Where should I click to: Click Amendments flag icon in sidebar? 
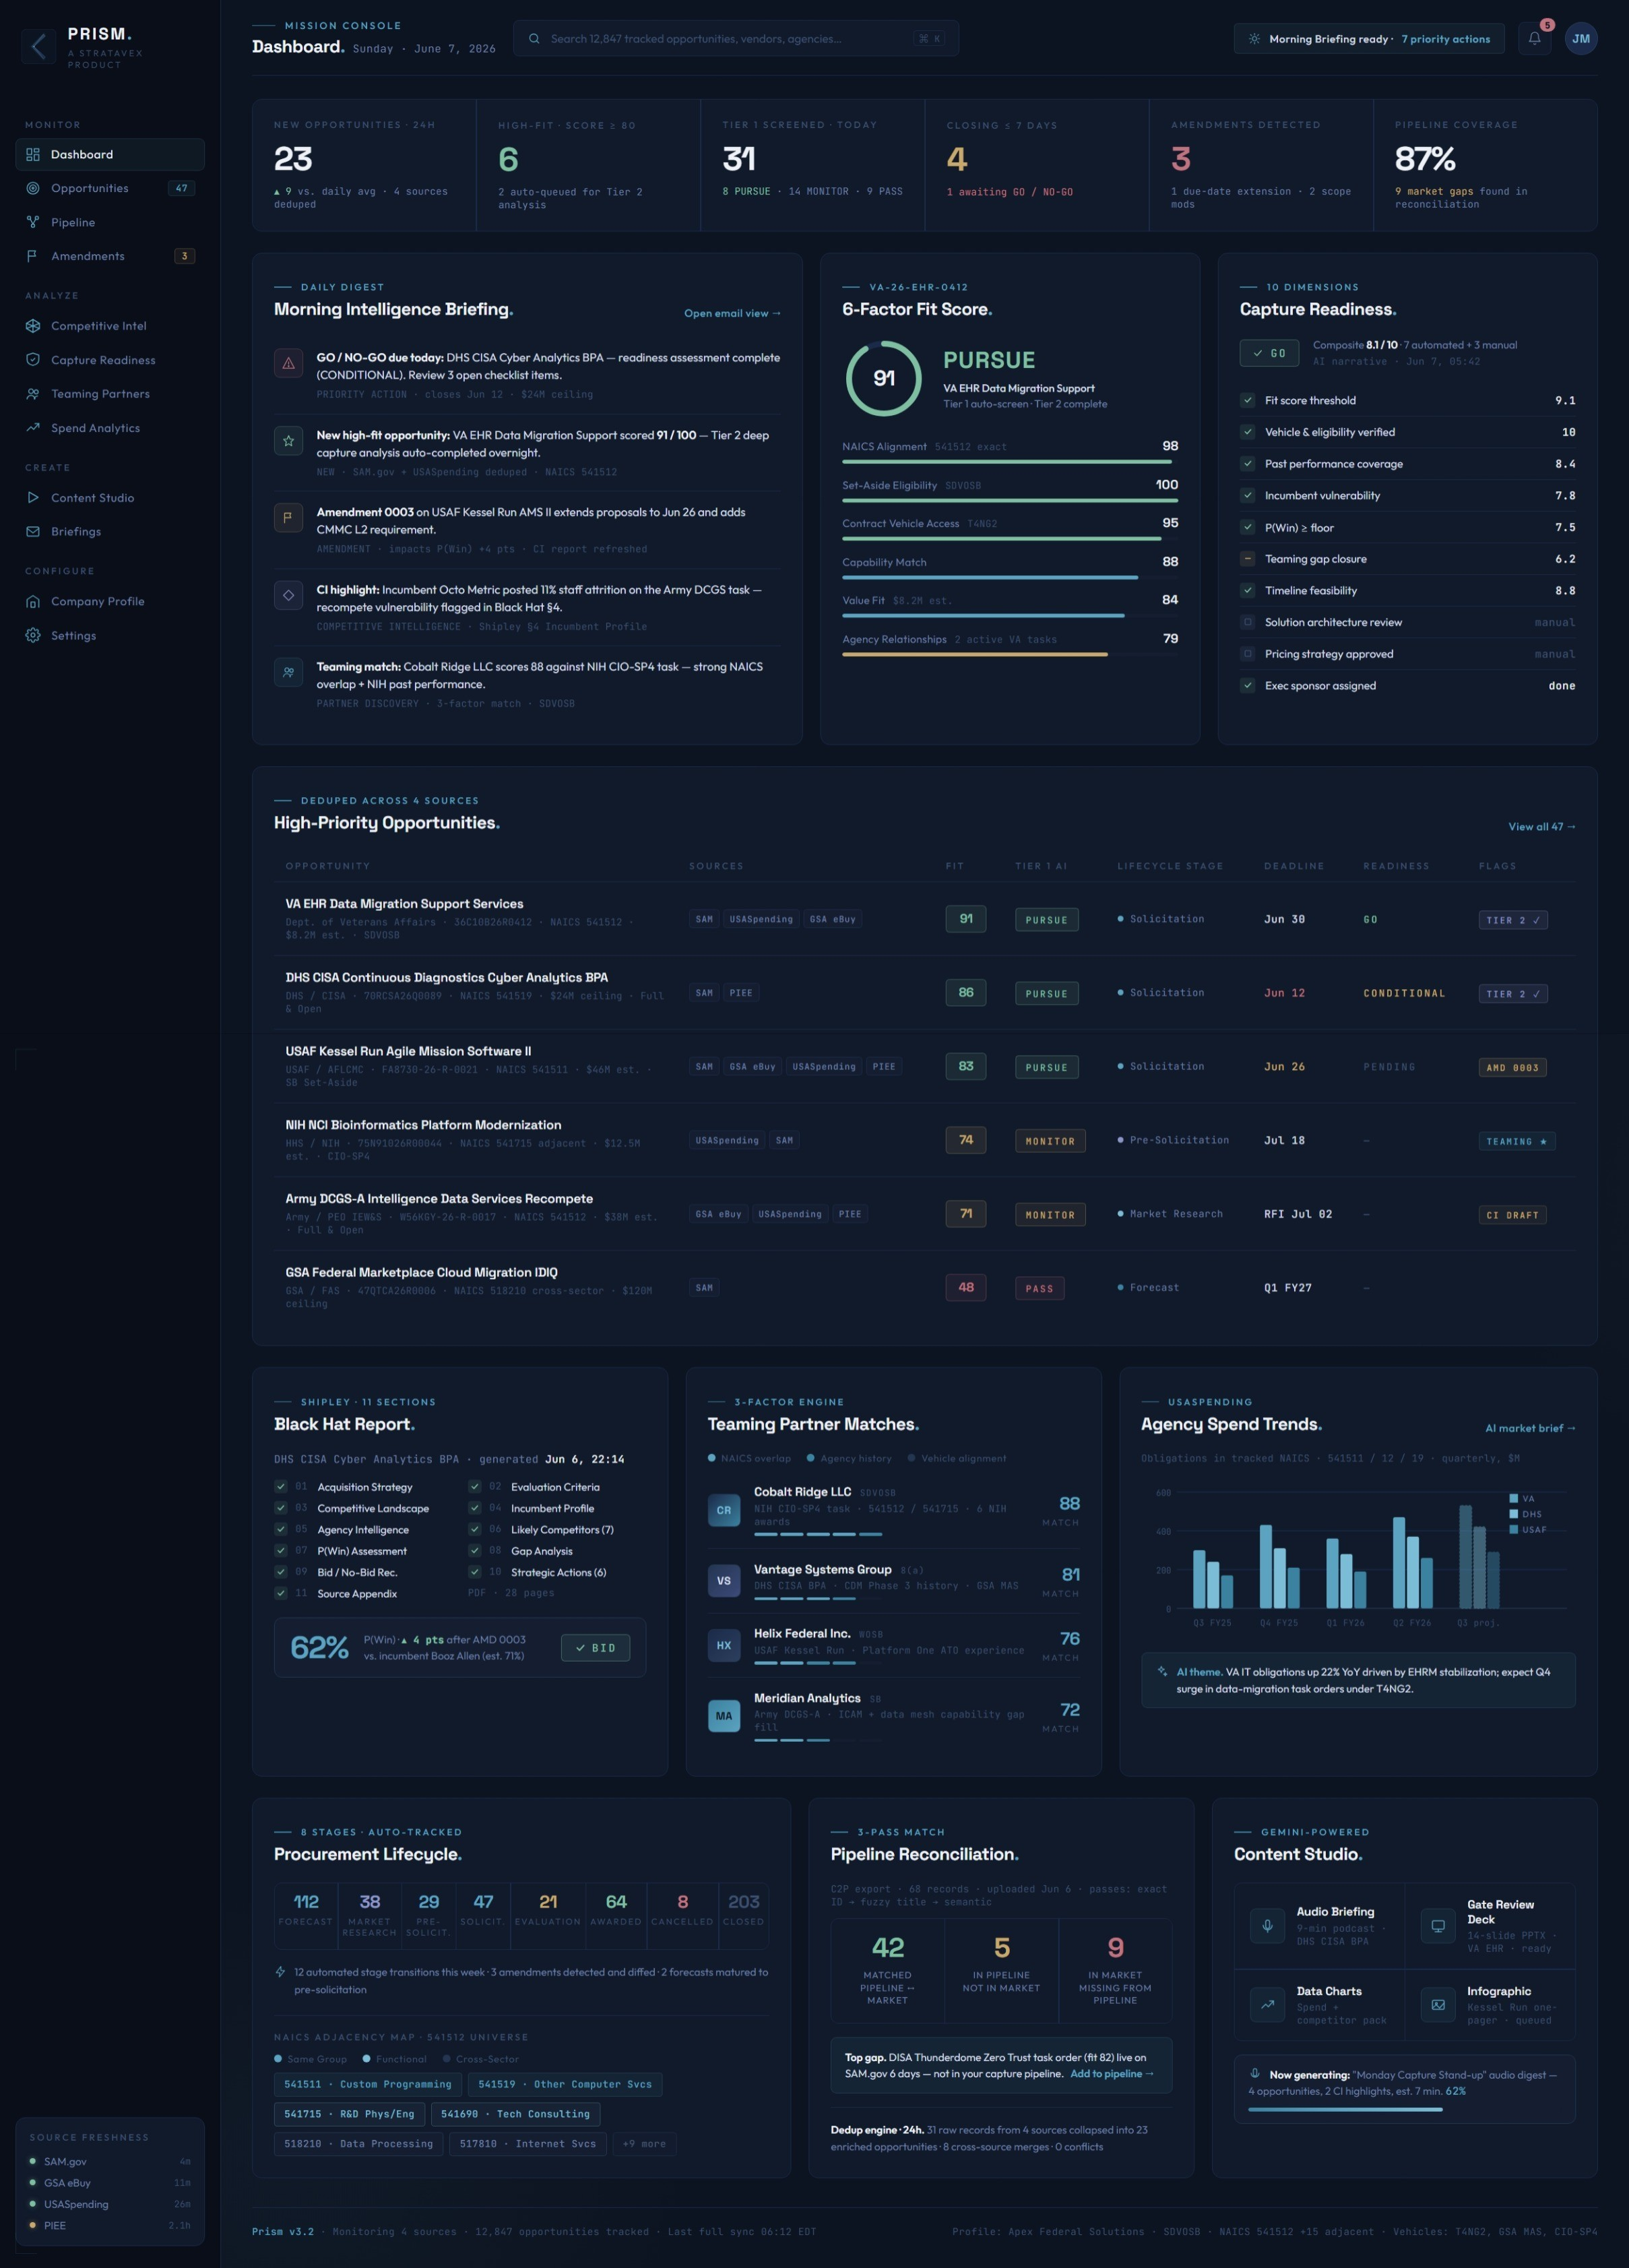click(x=33, y=256)
